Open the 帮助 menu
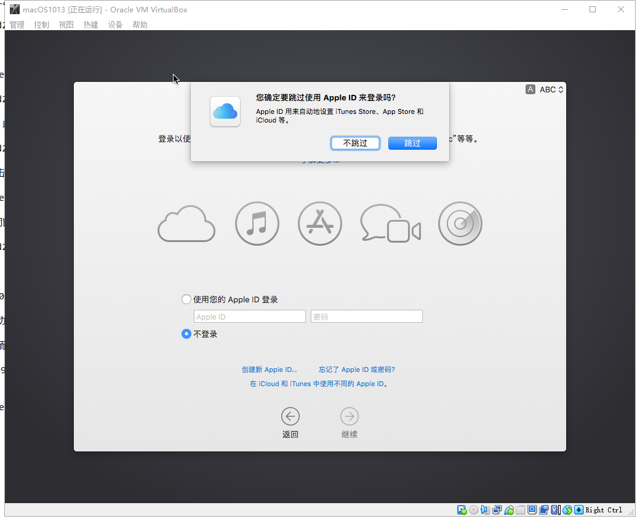 (x=140, y=25)
